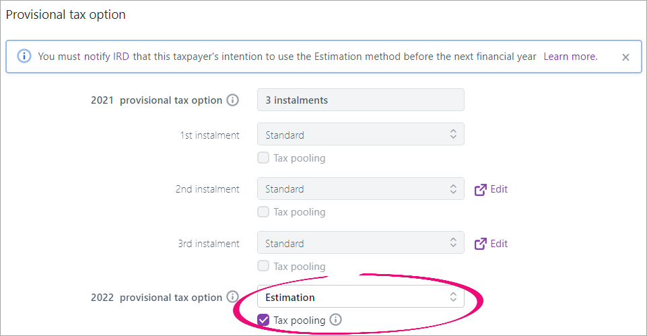This screenshot has width=647, height=336.
Task: Click Edit text for the 3rd instalment
Action: (499, 244)
